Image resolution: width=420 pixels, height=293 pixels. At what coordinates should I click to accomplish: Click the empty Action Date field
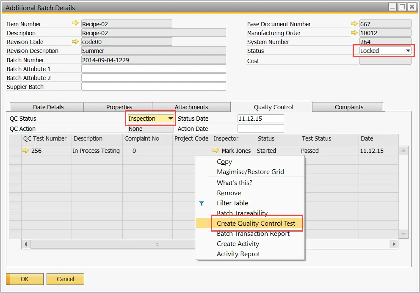pyautogui.click(x=261, y=129)
